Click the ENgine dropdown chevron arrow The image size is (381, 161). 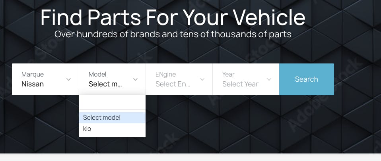click(x=202, y=79)
